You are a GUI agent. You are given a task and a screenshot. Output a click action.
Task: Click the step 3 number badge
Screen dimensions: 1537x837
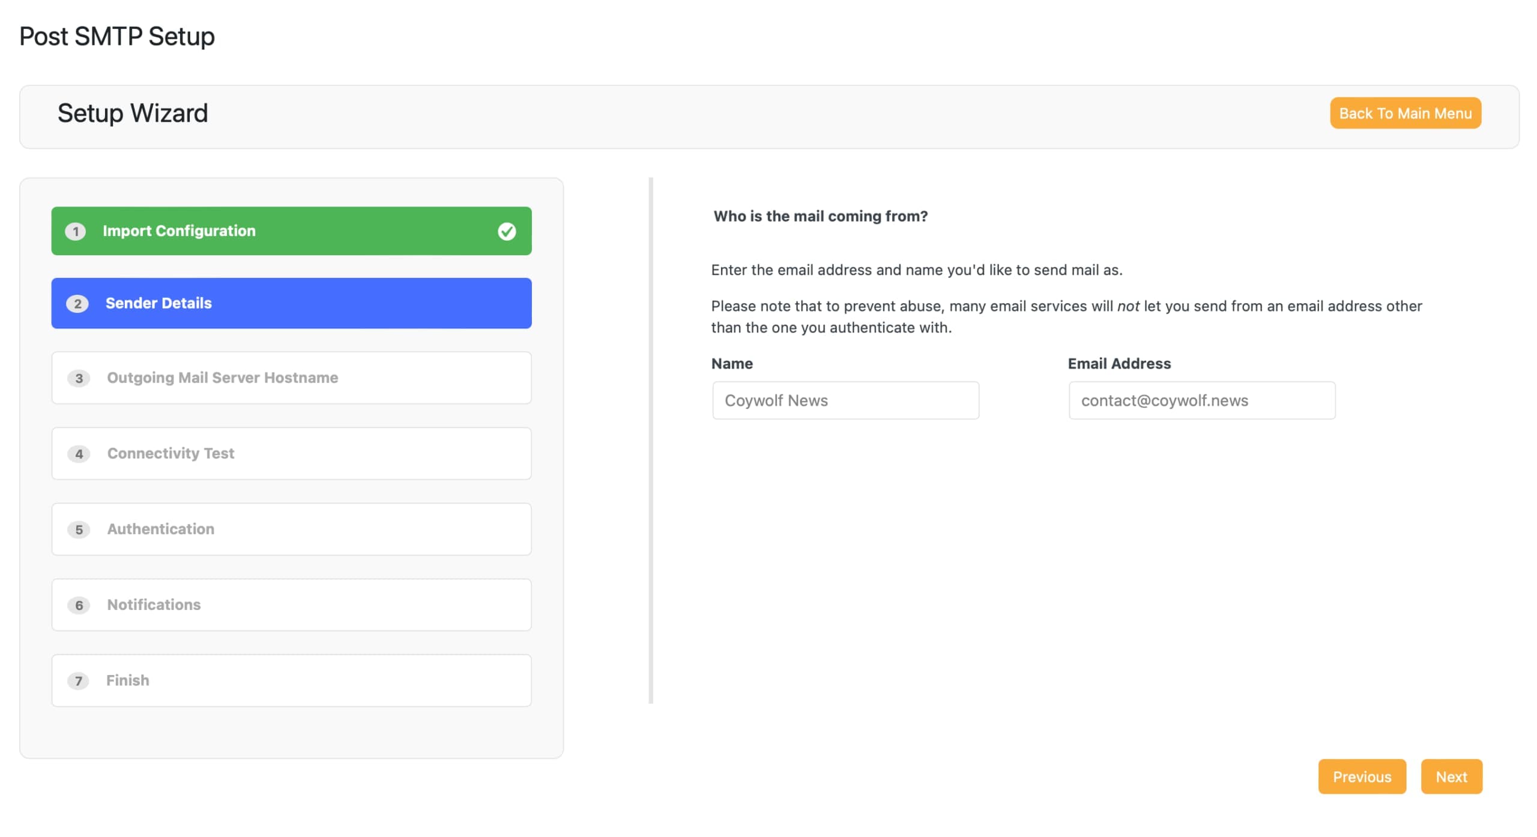click(x=79, y=378)
